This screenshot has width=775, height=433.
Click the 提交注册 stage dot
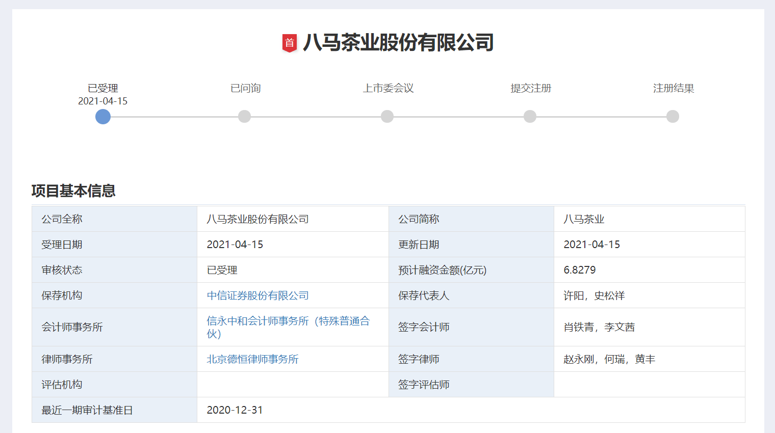530,117
